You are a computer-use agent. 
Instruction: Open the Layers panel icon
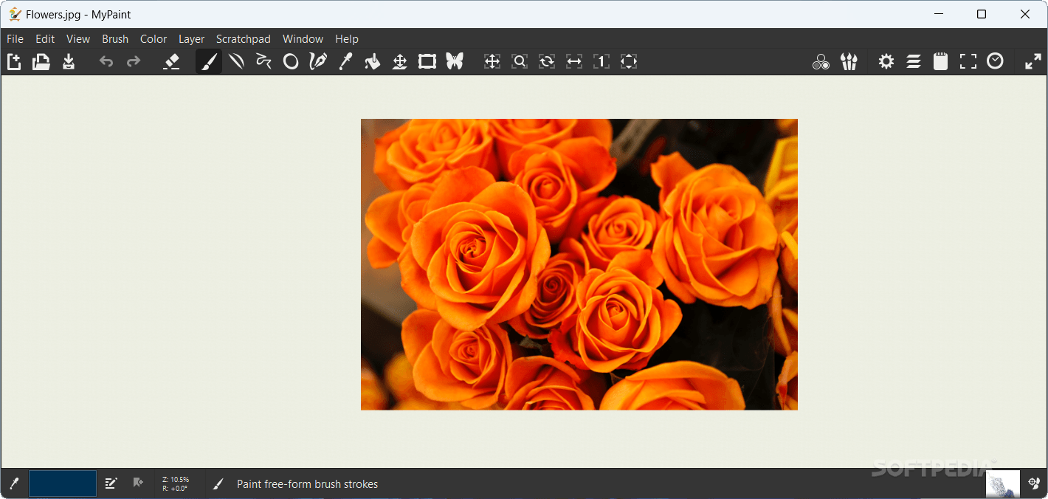point(914,61)
